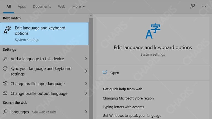Open the Web search tab
The width and height of the screenshot is (212, 119).
pos(62,7)
